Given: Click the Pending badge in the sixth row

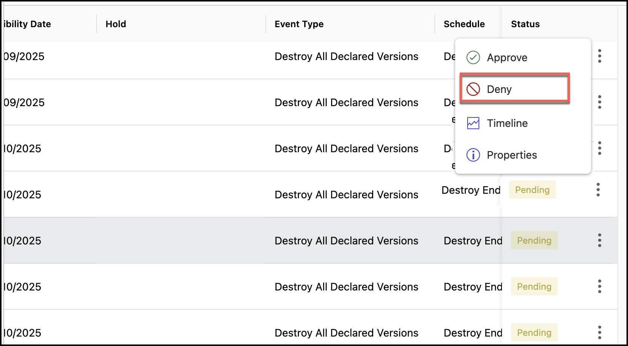Looking at the screenshot, I should pos(534,286).
